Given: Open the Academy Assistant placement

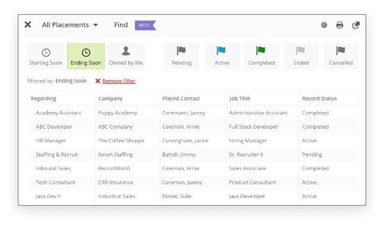Looking at the screenshot, I should pyautogui.click(x=58, y=113).
